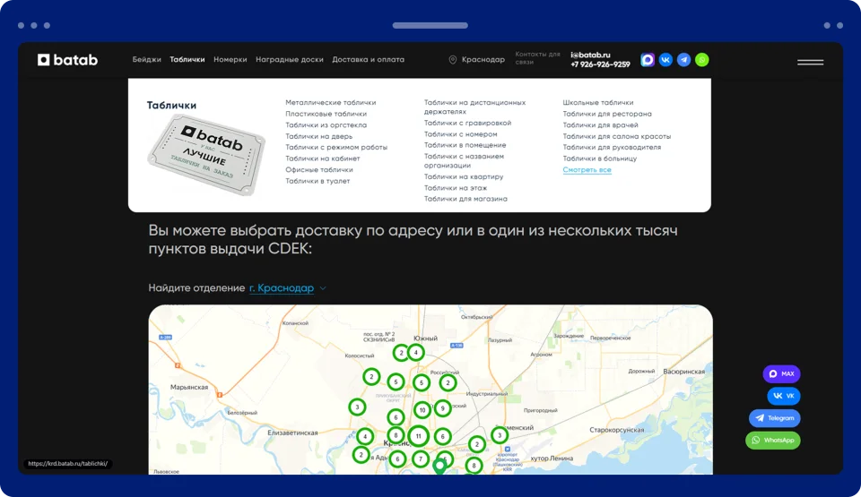Open the Бейджи menu item
The height and width of the screenshot is (497, 861).
(x=146, y=59)
